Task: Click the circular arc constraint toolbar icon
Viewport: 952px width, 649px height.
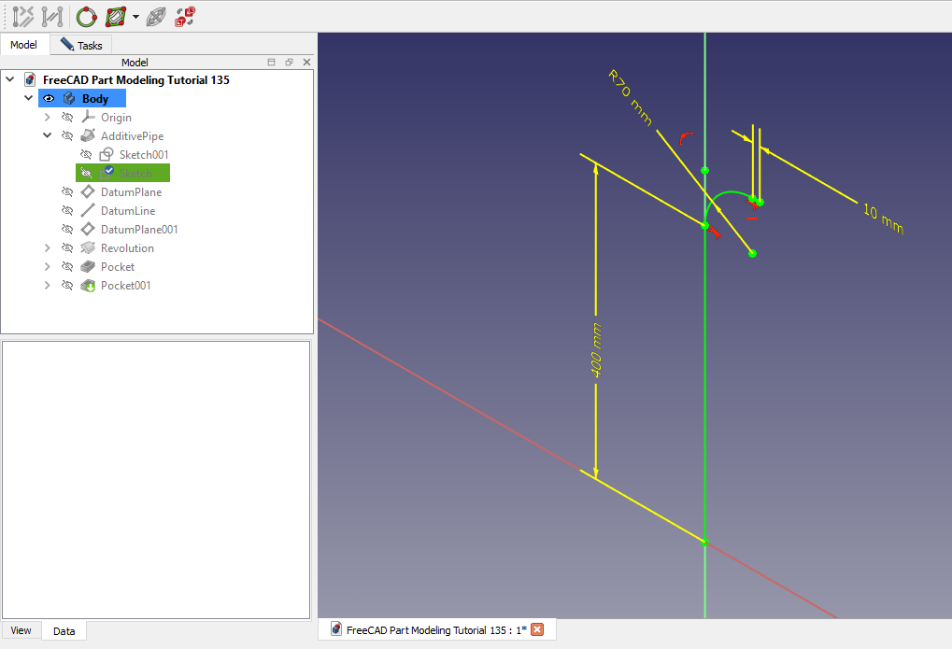Action: coord(86,16)
